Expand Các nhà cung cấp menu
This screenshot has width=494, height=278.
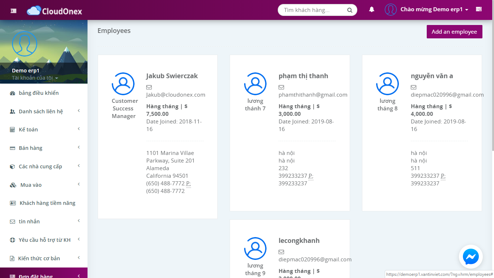[44, 167]
